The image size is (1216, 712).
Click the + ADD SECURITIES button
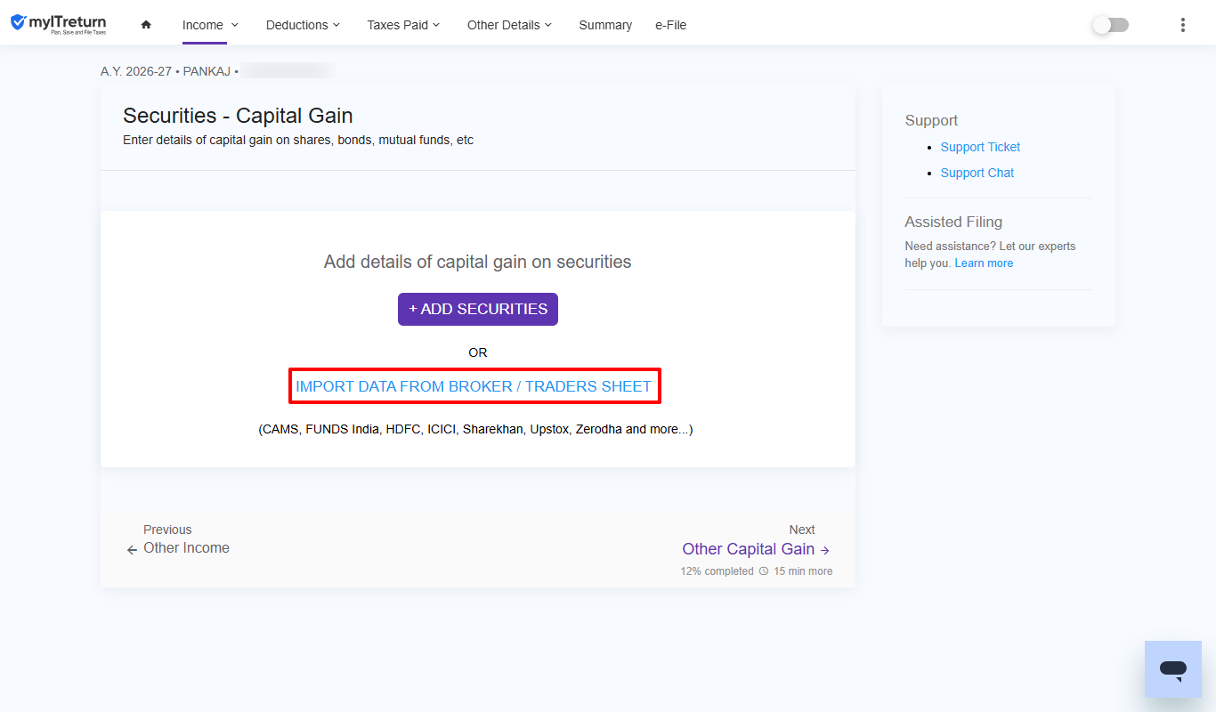[x=478, y=309]
